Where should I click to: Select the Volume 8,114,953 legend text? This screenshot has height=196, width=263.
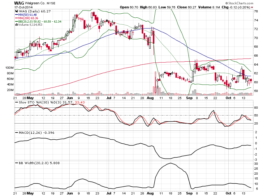point(30,25)
